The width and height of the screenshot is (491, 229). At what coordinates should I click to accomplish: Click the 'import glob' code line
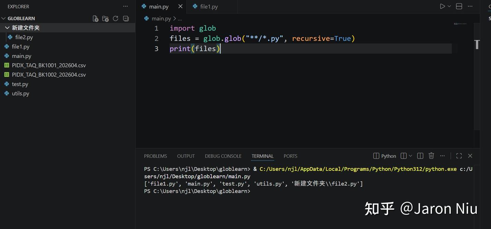pyautogui.click(x=193, y=28)
